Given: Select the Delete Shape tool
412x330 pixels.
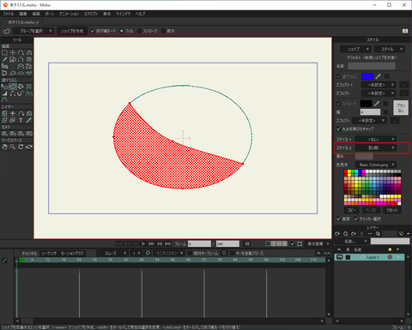Looking at the screenshot, I should [29, 87].
